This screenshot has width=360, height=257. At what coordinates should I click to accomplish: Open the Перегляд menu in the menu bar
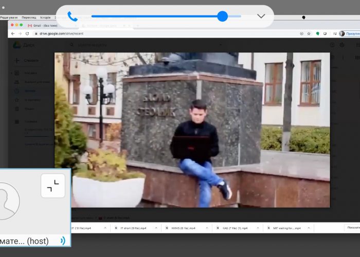coord(29,17)
